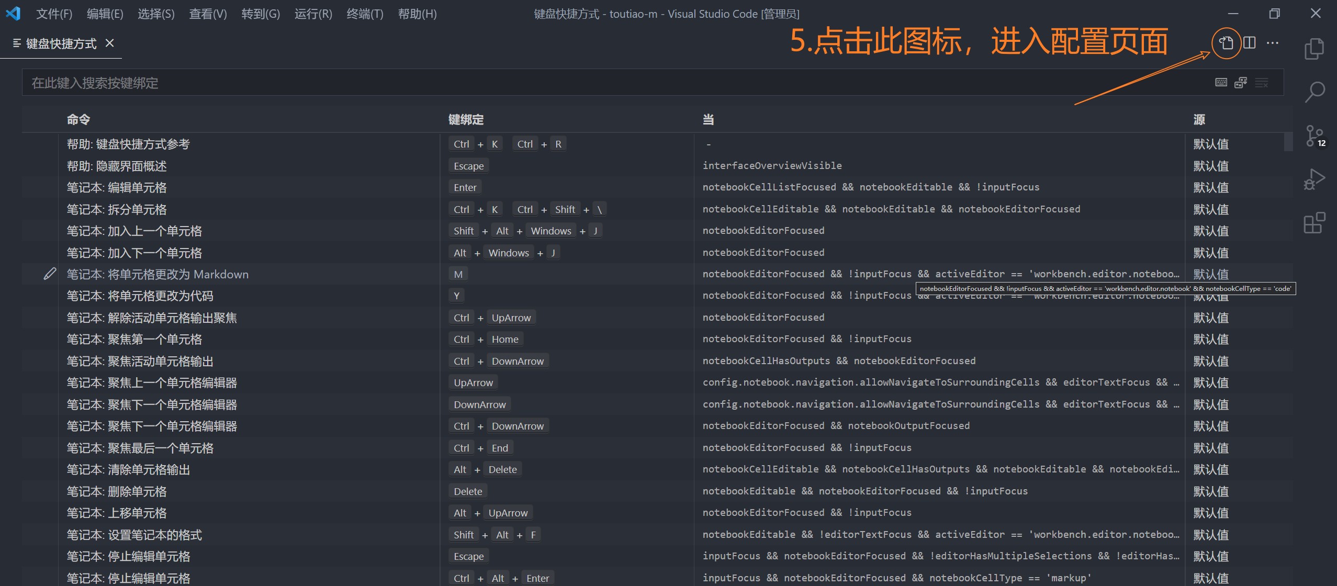1337x586 pixels.
Task: Click the vertical scrollbar of keybindings list
Action: point(1288,142)
